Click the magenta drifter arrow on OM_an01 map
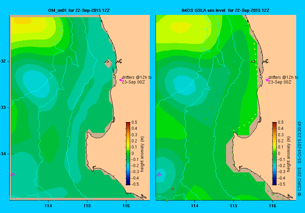 [121, 80]
